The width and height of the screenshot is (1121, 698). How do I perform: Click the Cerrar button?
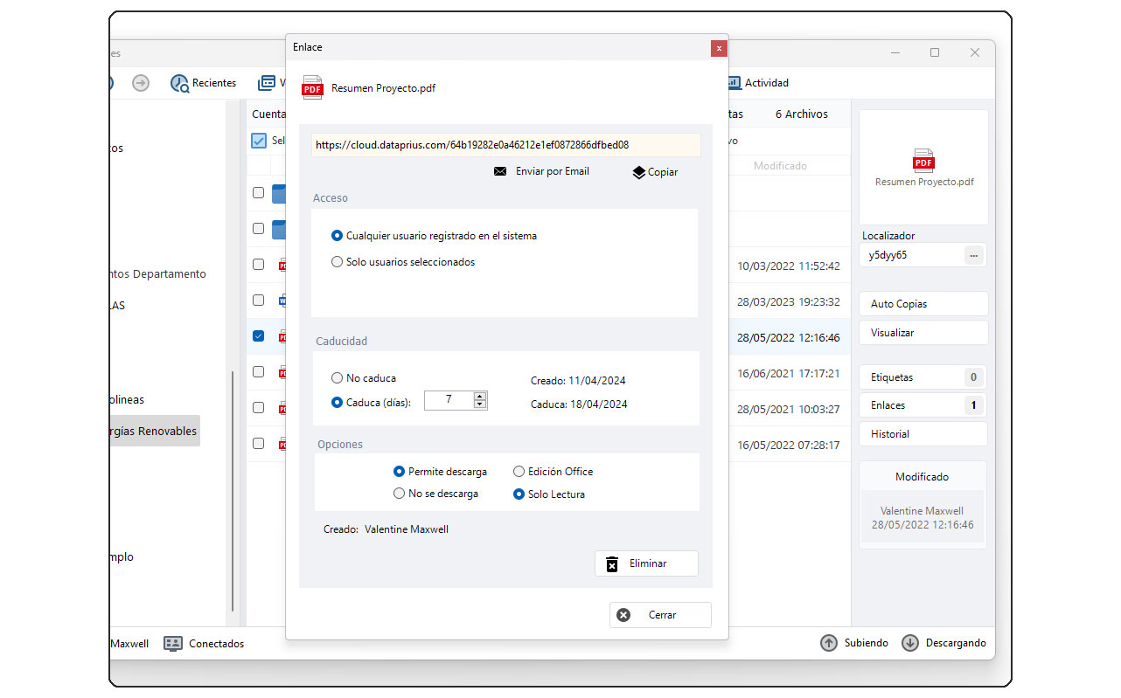(660, 615)
